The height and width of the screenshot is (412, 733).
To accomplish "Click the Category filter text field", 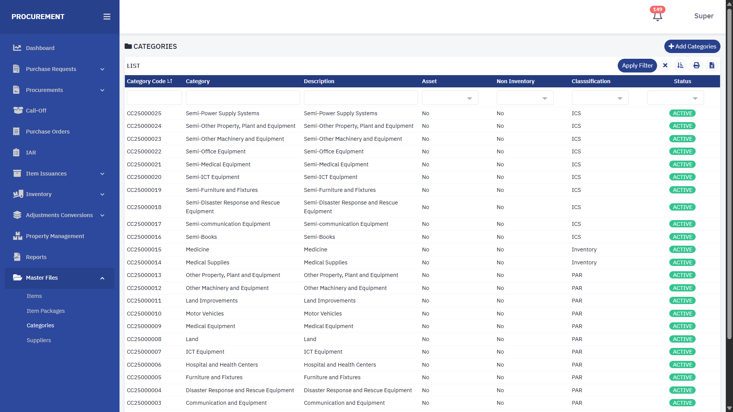I will pos(242,98).
